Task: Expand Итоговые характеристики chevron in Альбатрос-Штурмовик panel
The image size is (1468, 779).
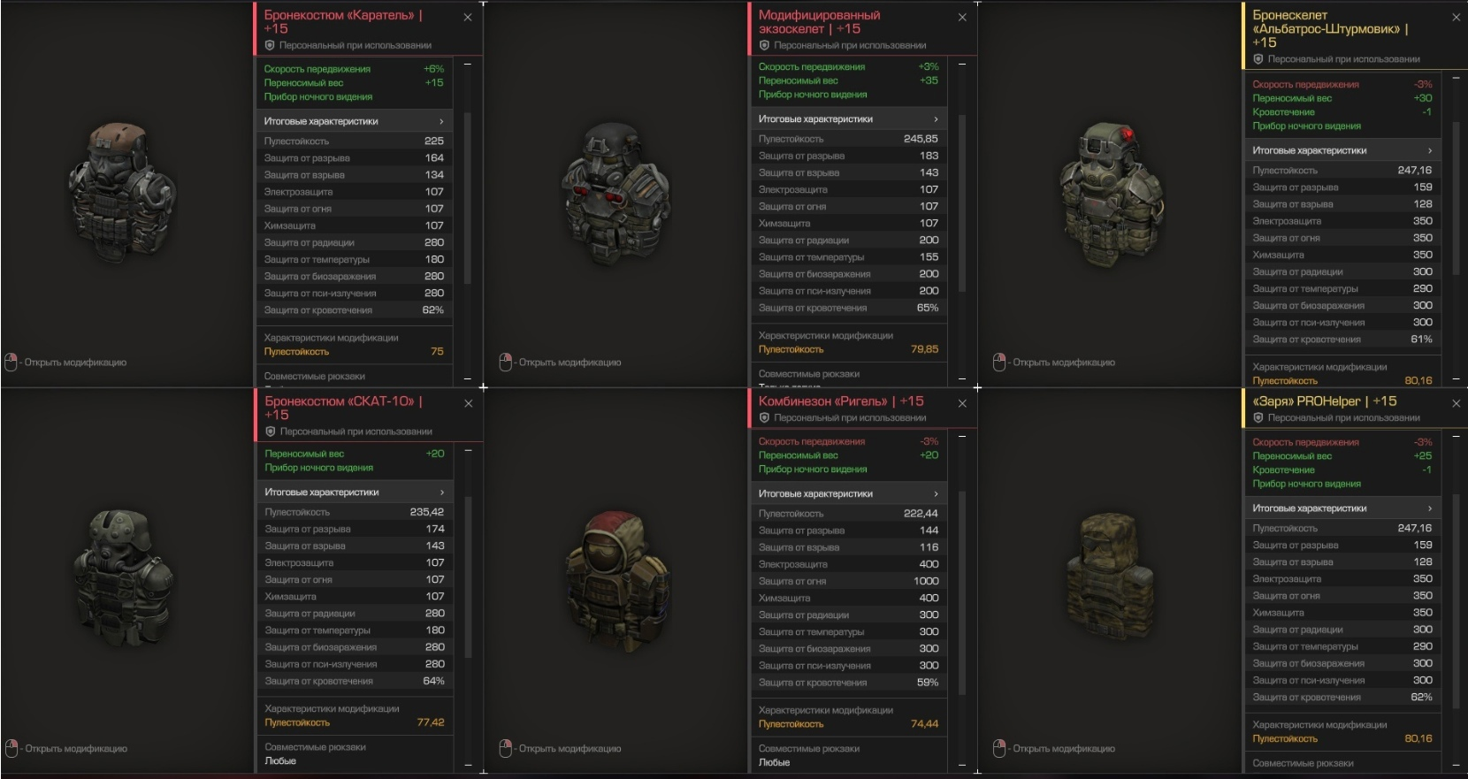Action: pos(1429,150)
